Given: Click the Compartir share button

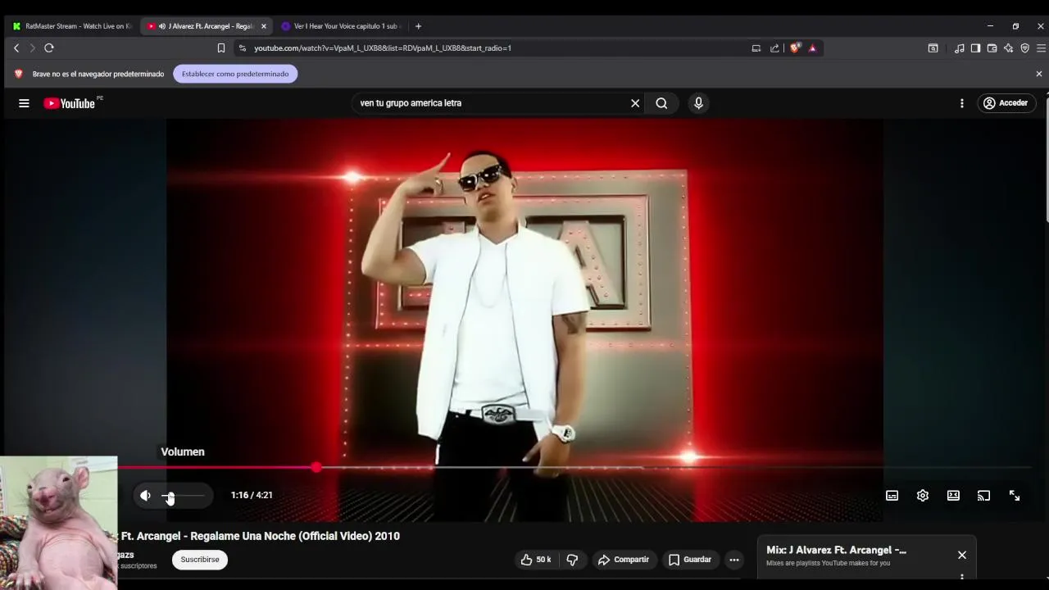Looking at the screenshot, I should click(x=623, y=560).
